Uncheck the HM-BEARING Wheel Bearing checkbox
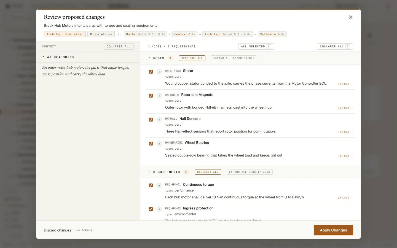 pos(151,144)
